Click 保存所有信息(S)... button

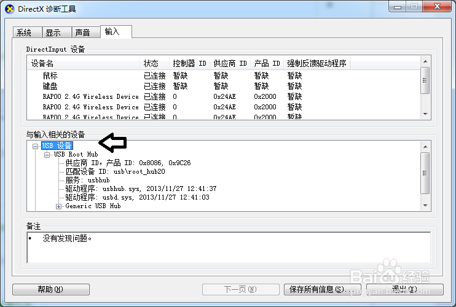tap(323, 289)
